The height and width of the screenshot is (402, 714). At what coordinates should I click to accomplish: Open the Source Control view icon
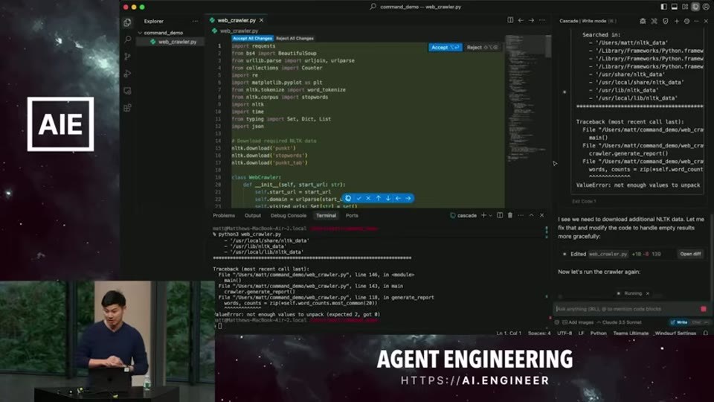(x=127, y=57)
